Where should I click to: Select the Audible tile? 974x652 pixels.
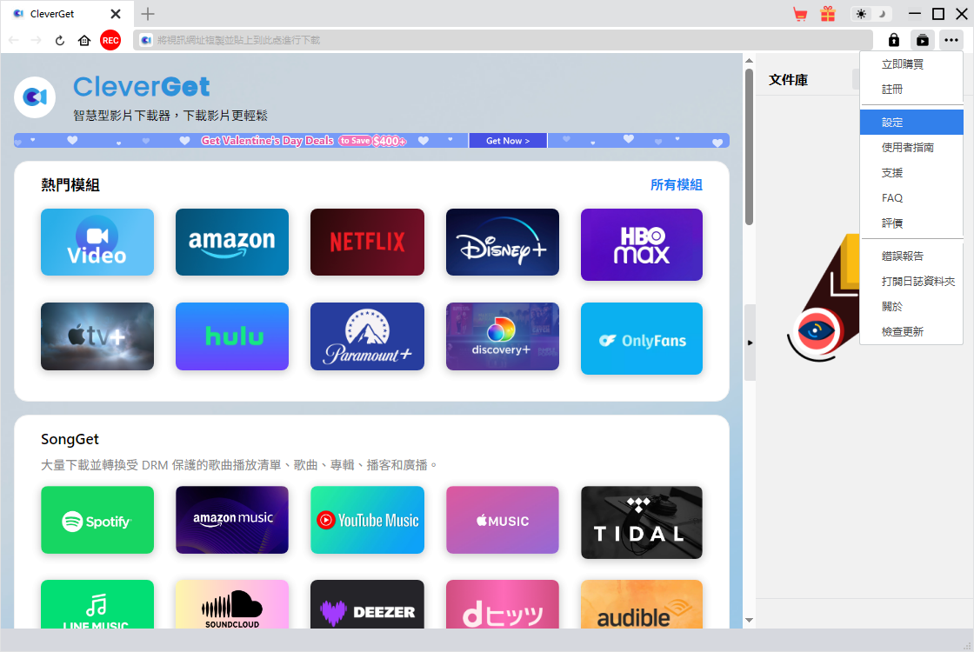pos(642,604)
